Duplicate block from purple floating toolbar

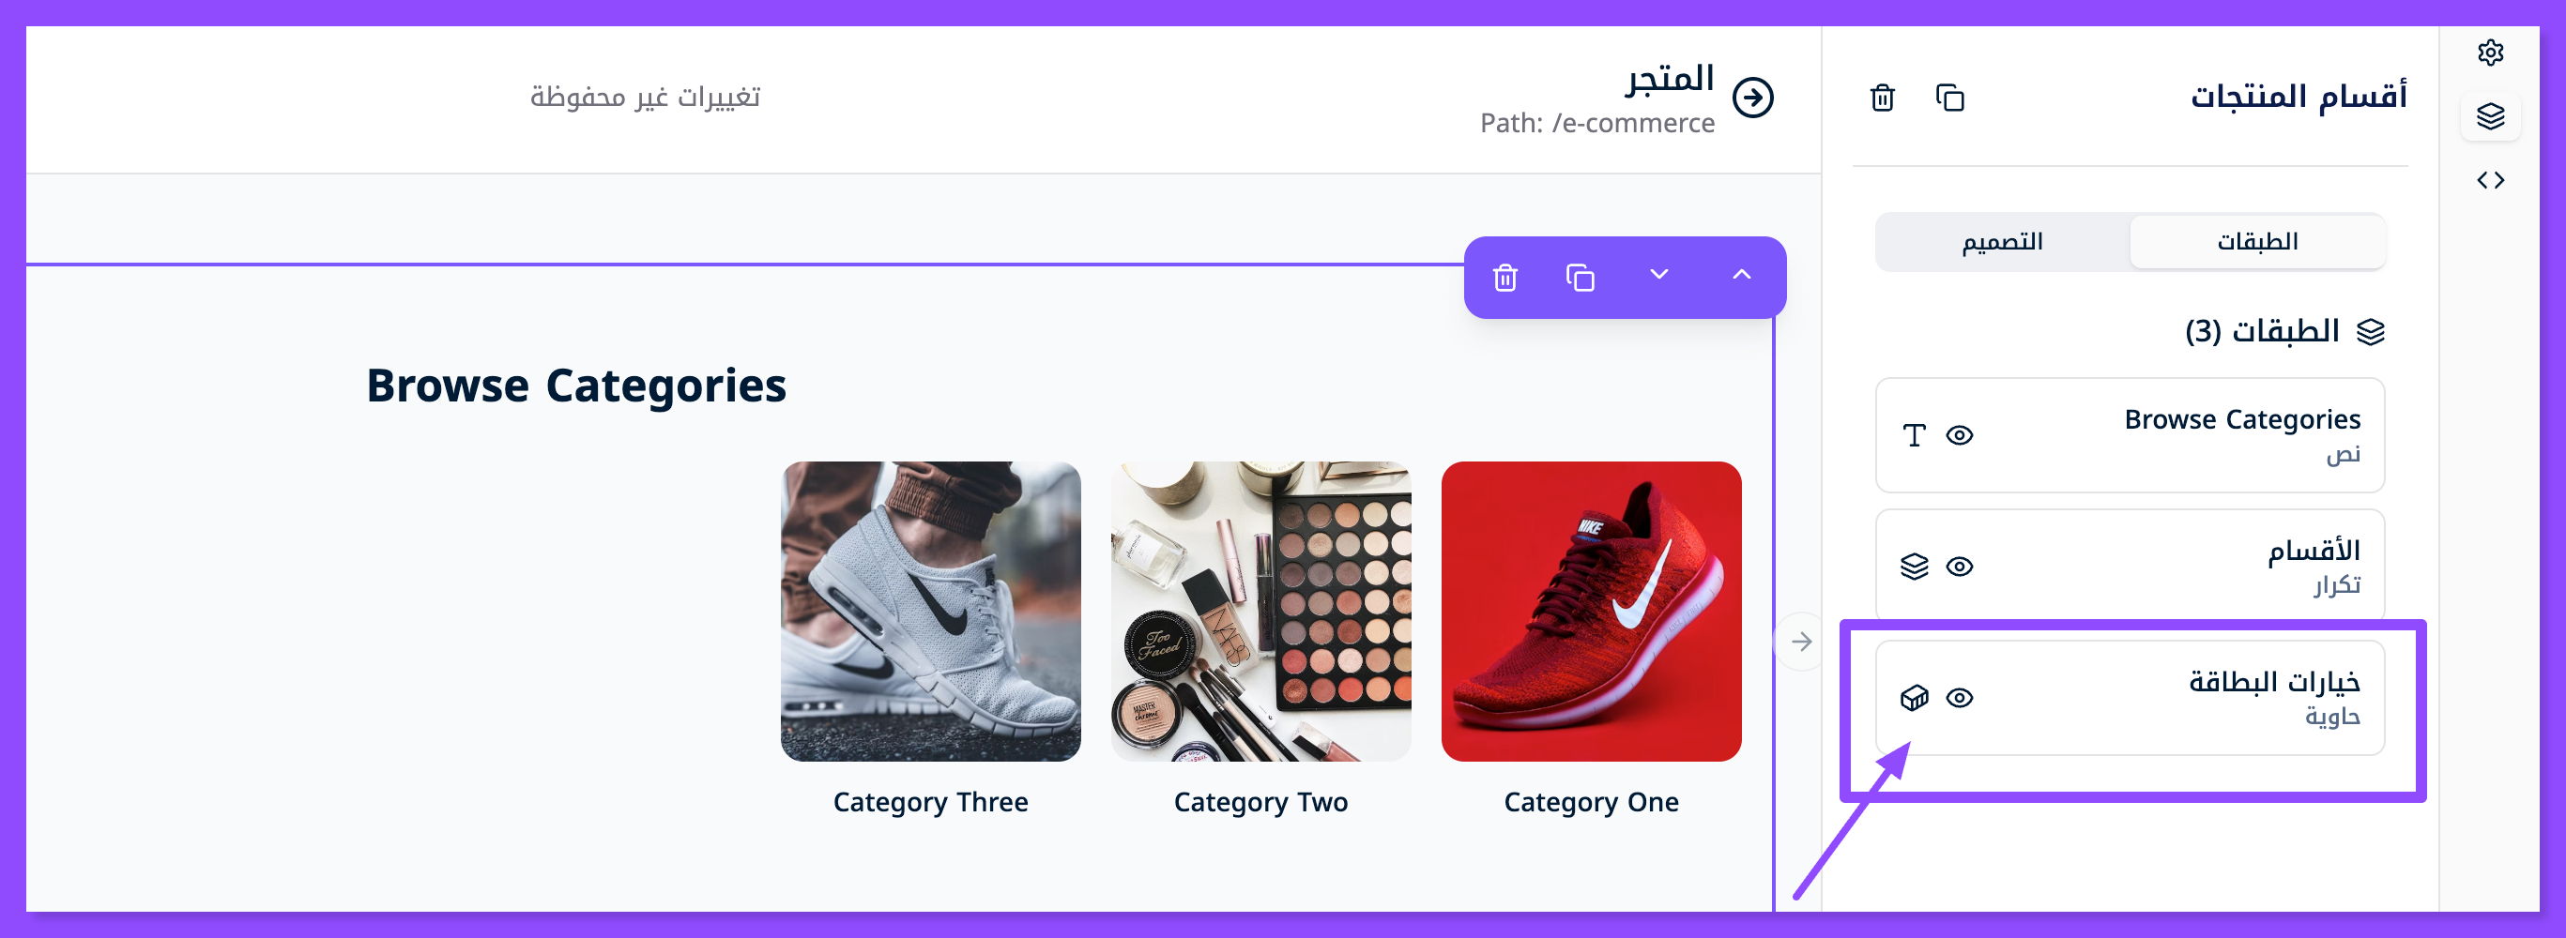[1580, 277]
